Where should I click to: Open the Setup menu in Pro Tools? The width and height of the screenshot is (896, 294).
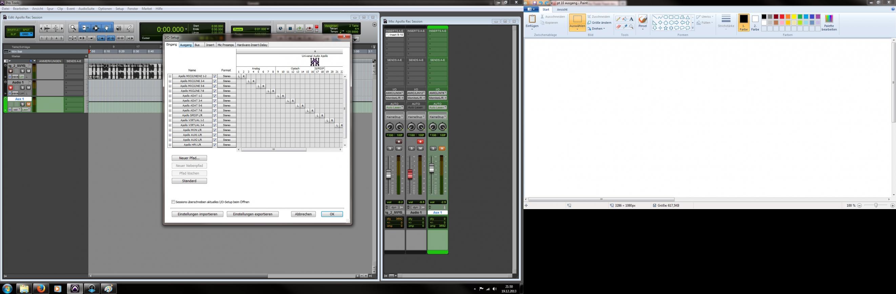[120, 9]
